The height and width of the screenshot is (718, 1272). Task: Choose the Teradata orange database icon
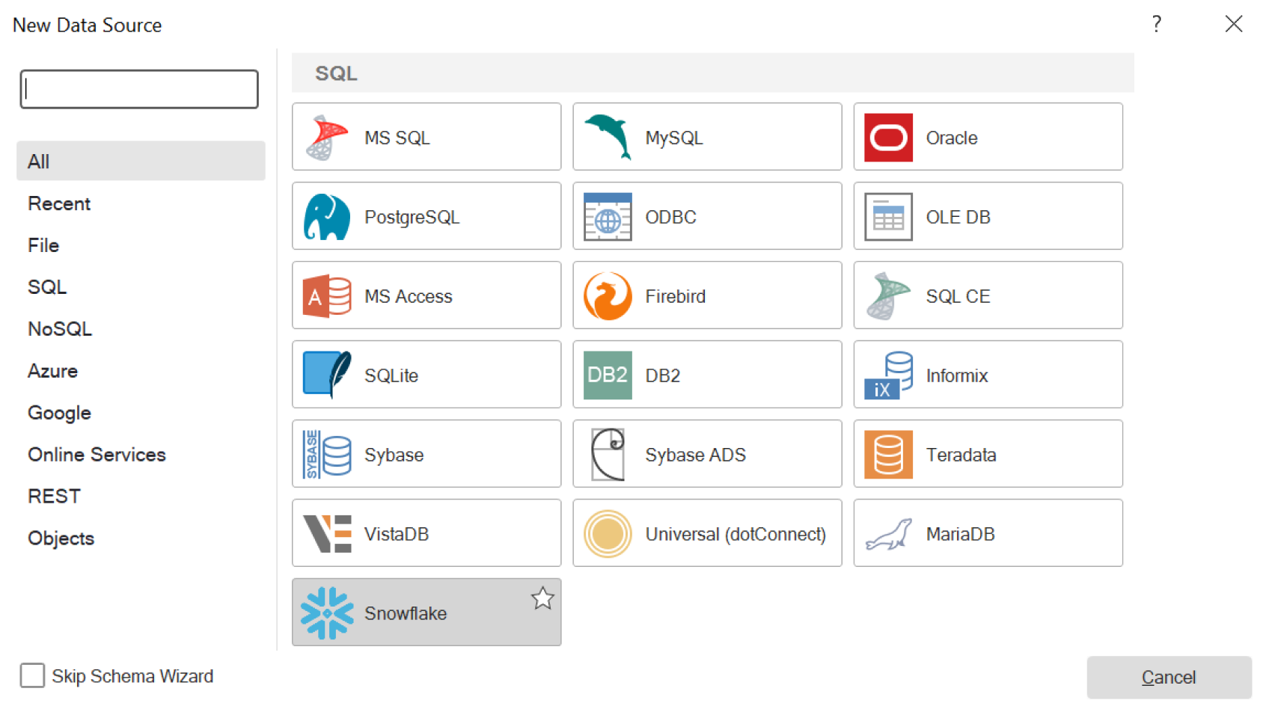pos(888,454)
